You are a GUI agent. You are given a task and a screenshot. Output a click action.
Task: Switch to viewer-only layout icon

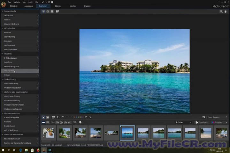(48, 11)
